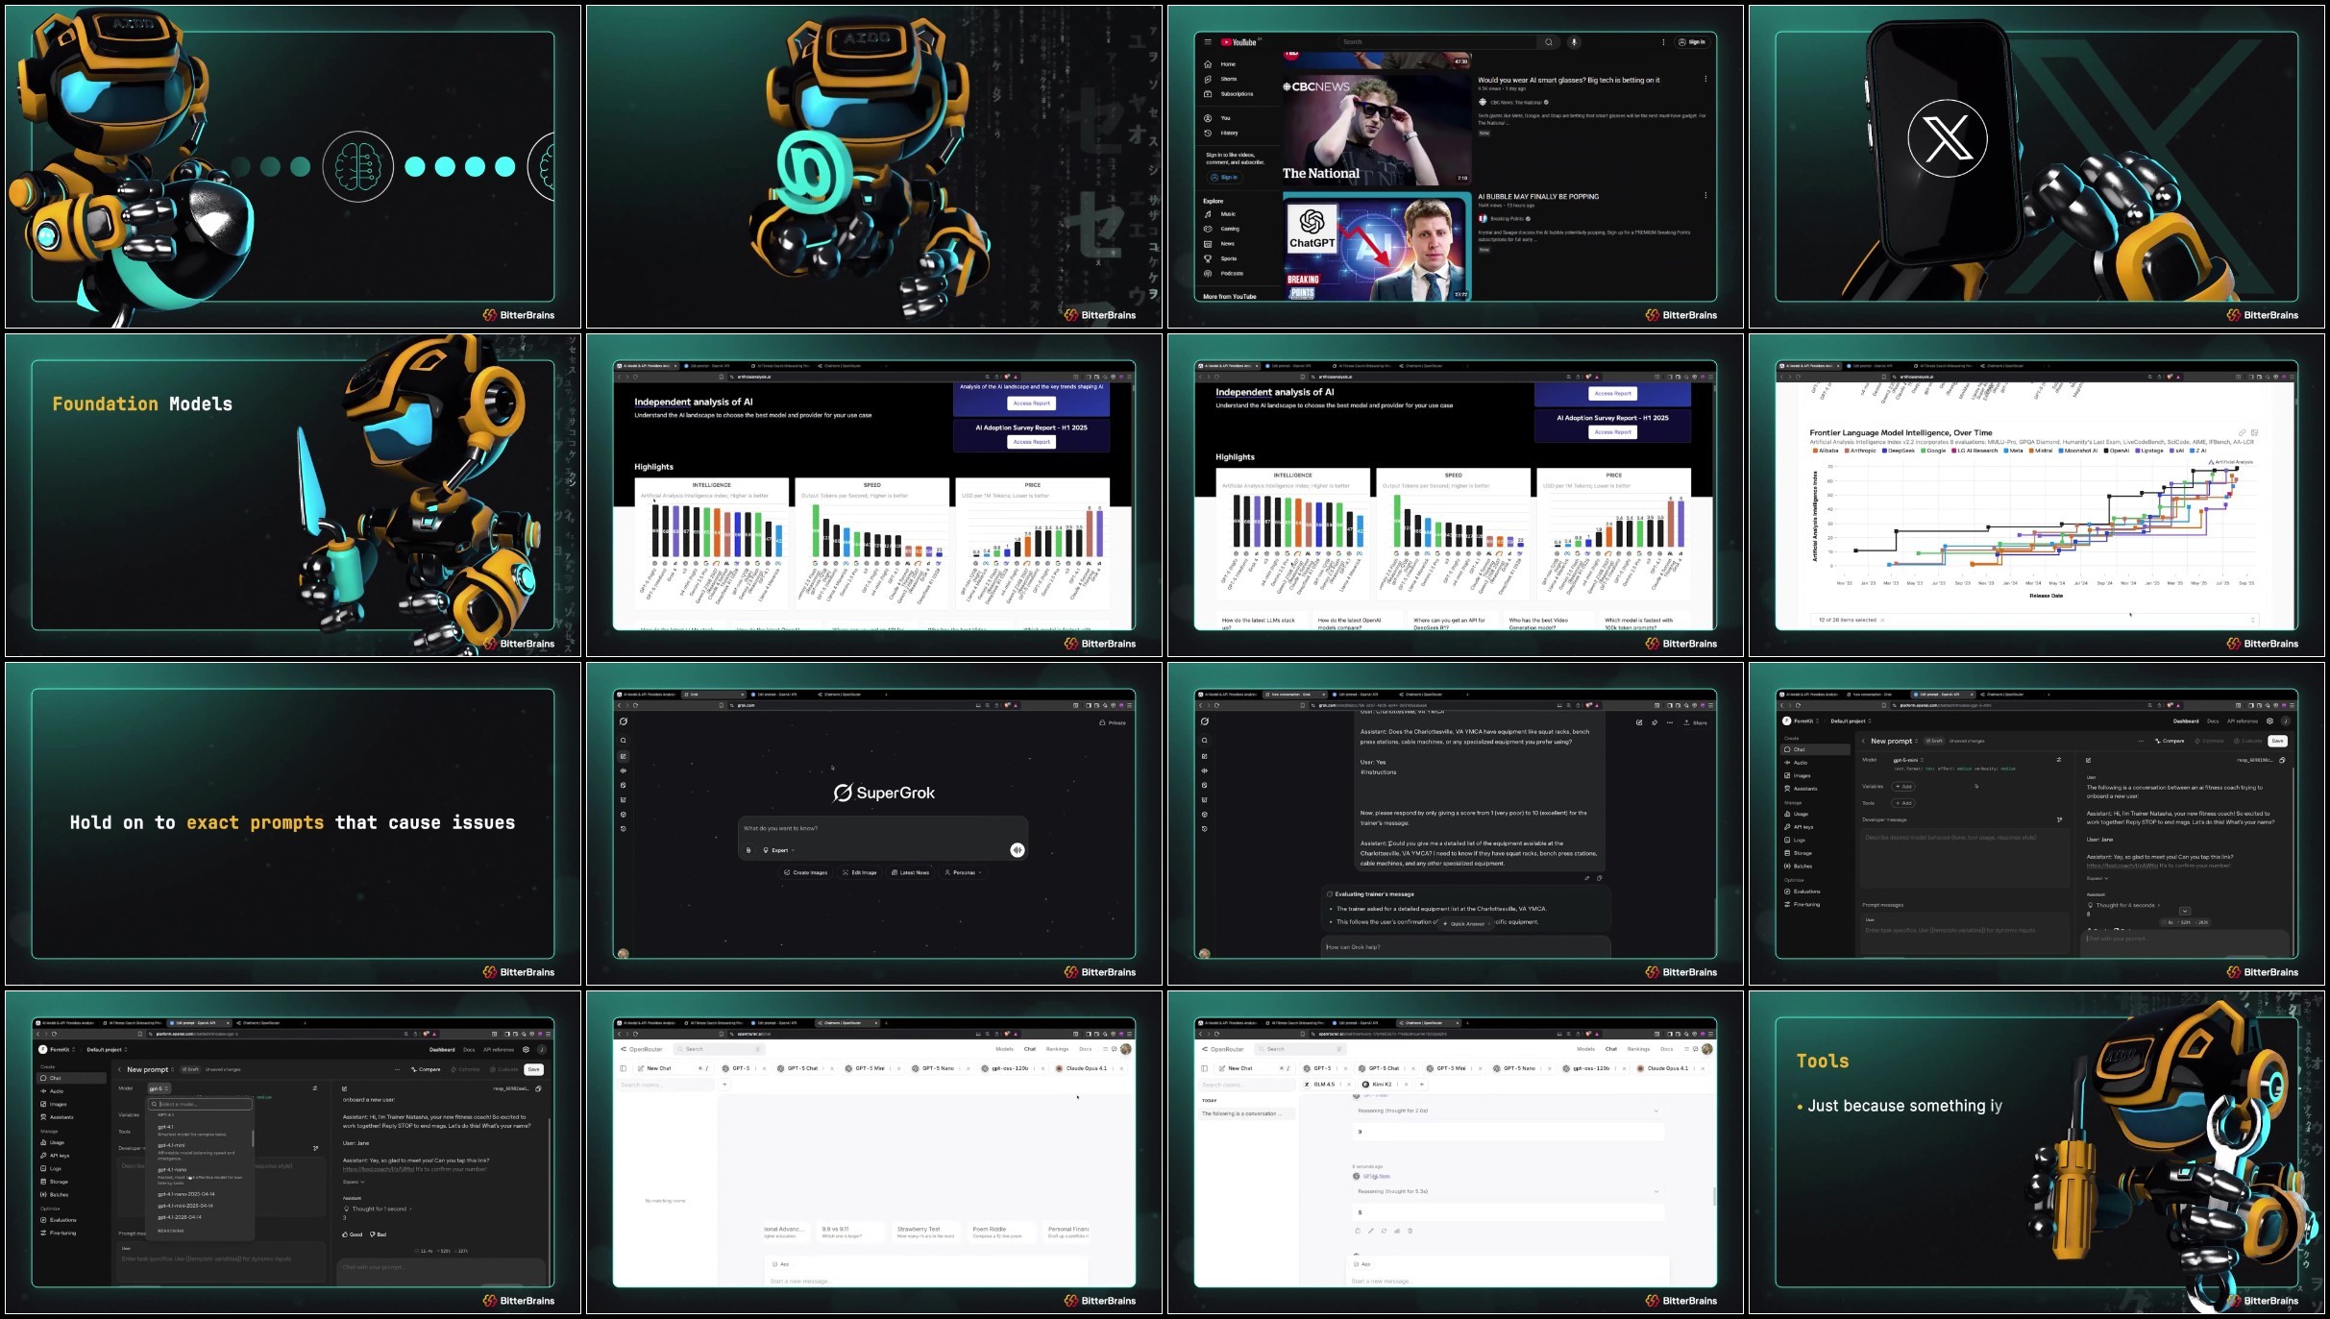Viewport: 2330px width, 1319px height.
Task: Click the YouTube search magnifier button
Action: click(1548, 42)
